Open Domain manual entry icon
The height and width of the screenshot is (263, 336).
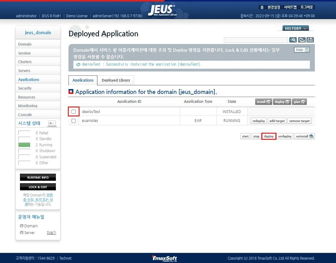(21, 226)
